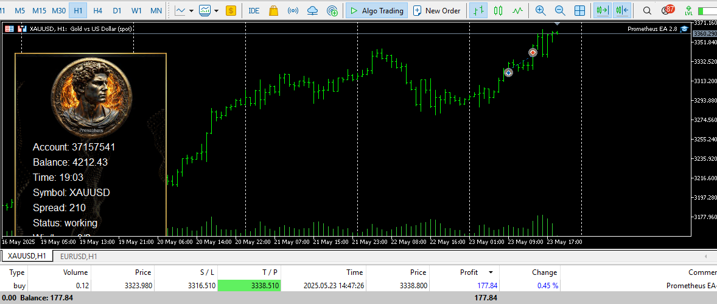Click the Account: 37157541 text
The width and height of the screenshot is (717, 304).
click(x=74, y=147)
